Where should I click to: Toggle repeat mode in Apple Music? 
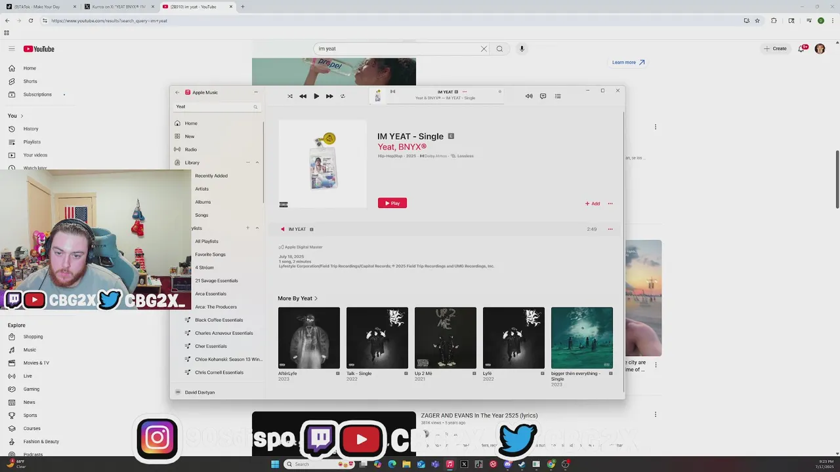point(343,96)
